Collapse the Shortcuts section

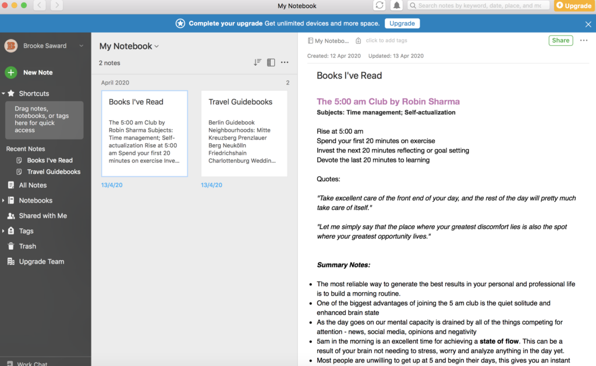pyautogui.click(x=3, y=93)
